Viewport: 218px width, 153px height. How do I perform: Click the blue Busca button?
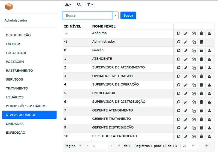[x=128, y=16]
